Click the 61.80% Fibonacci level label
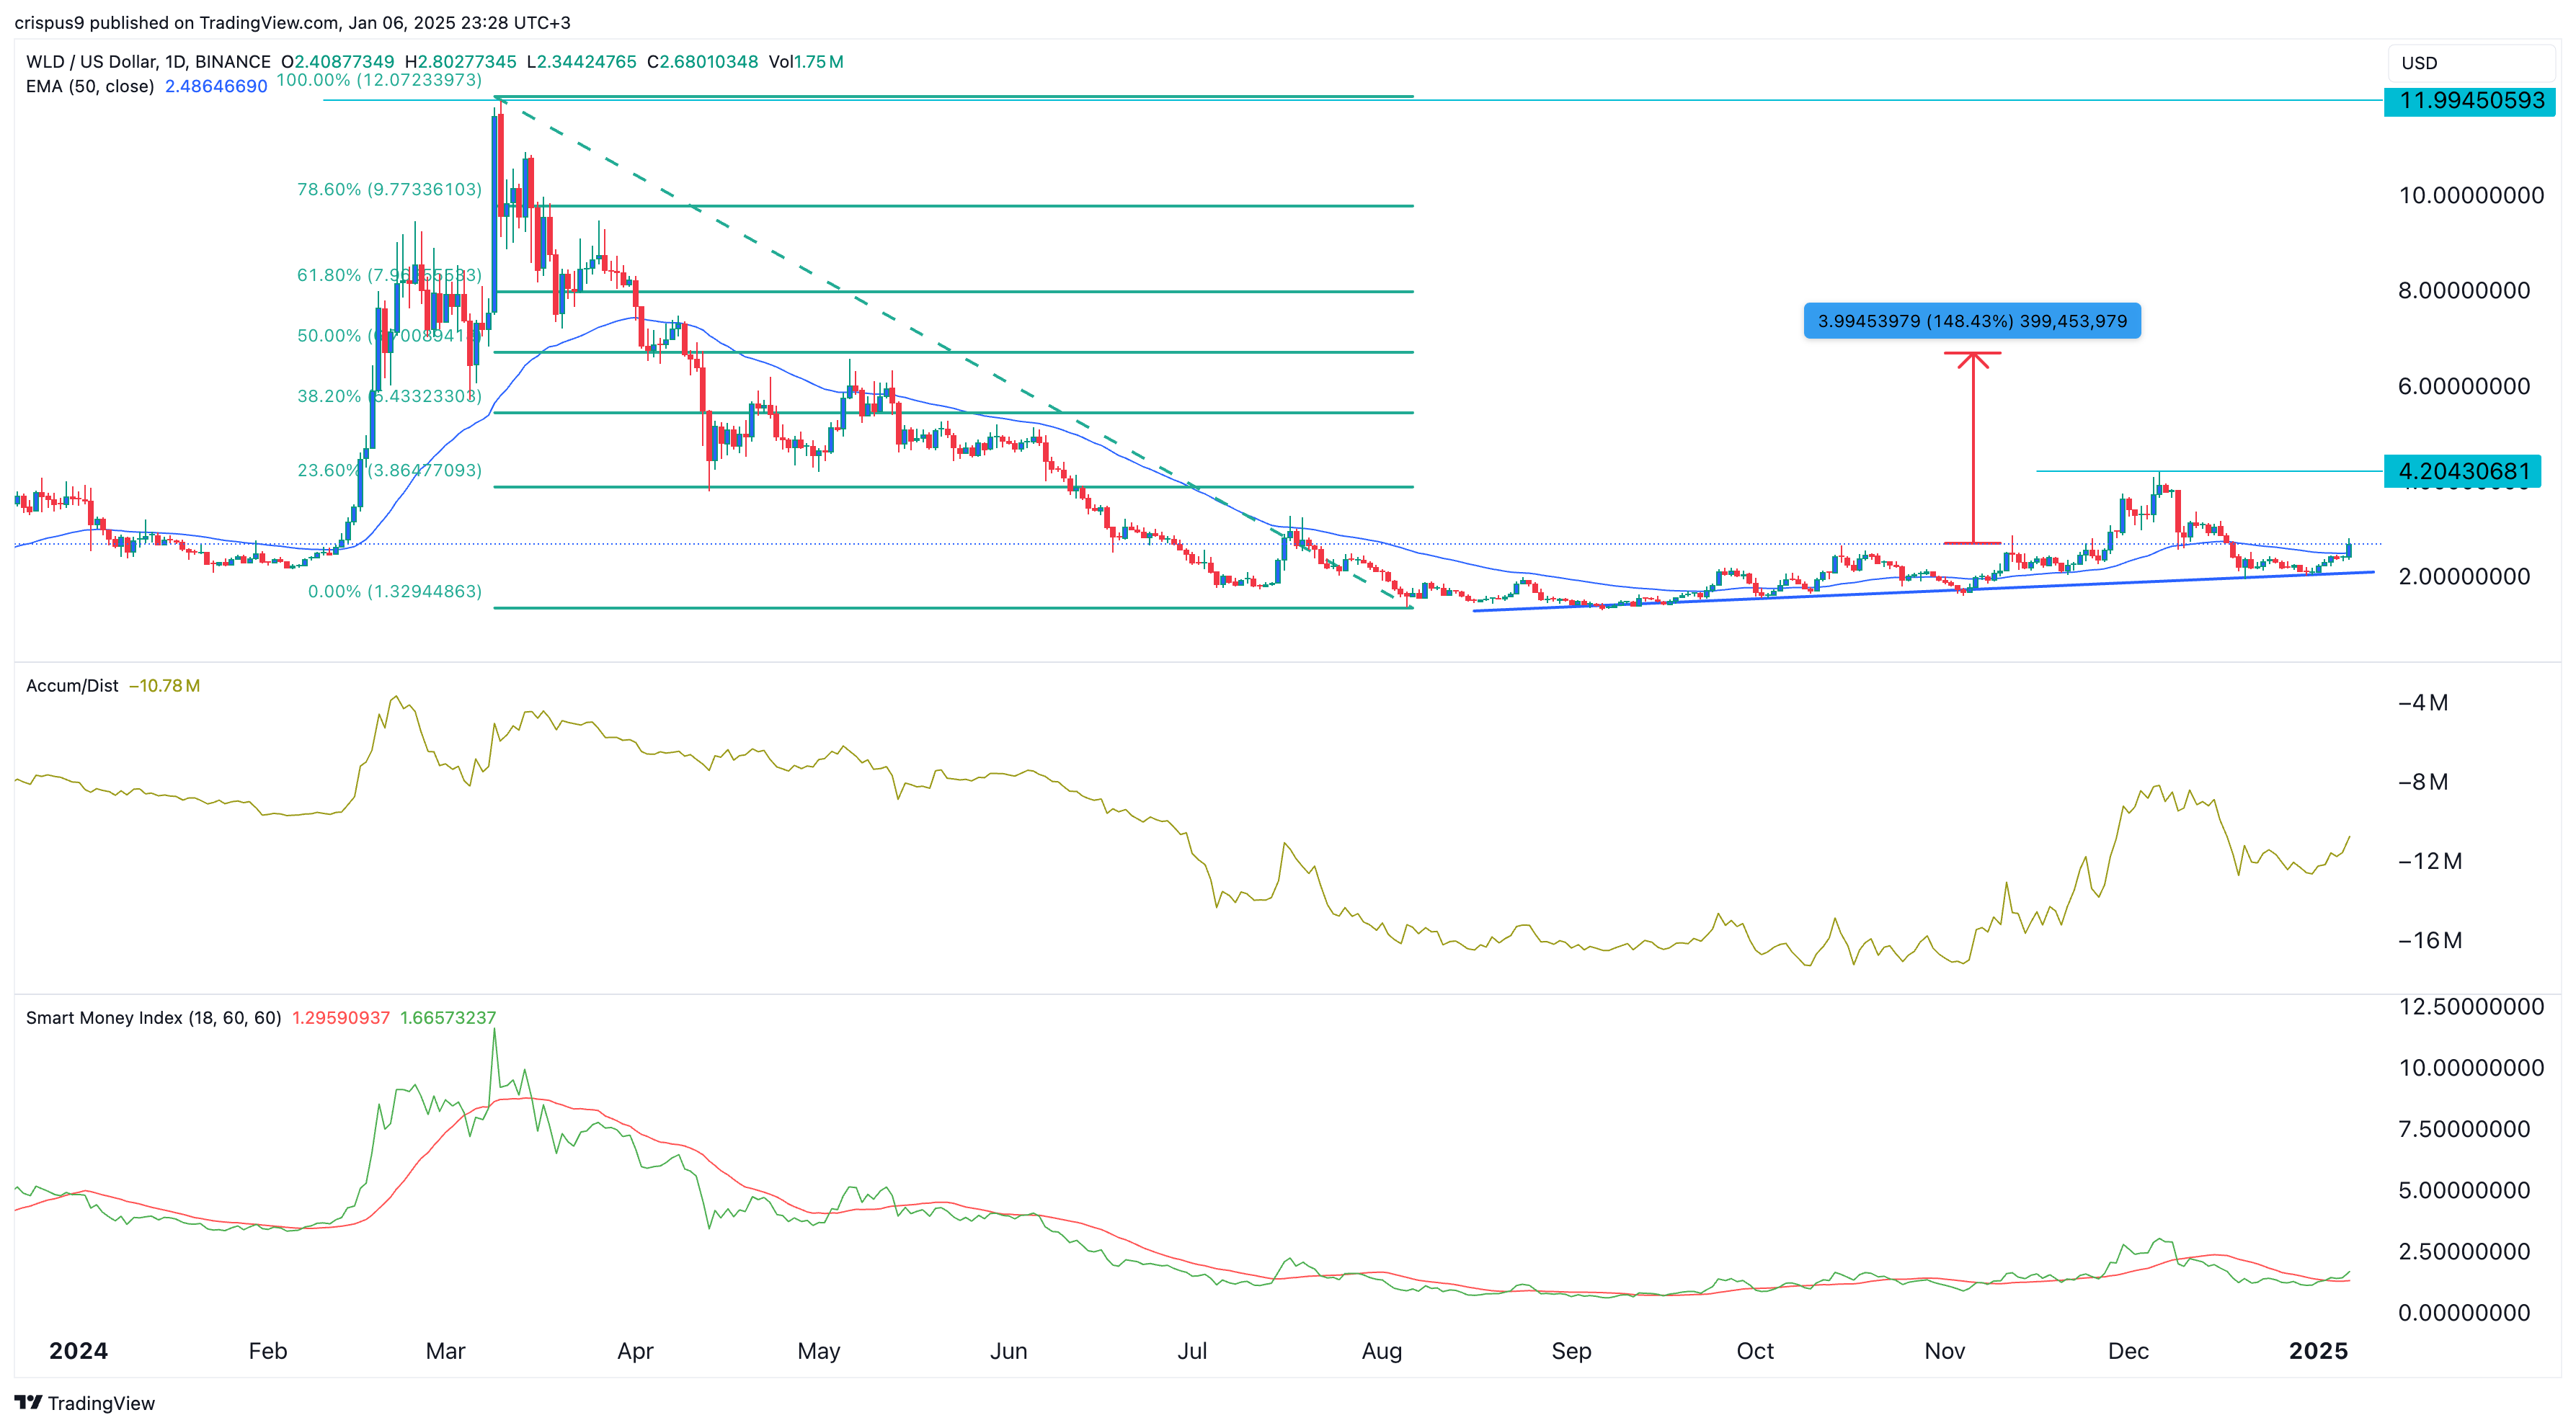Screen dimensions: 2576x1428 coord(389,275)
